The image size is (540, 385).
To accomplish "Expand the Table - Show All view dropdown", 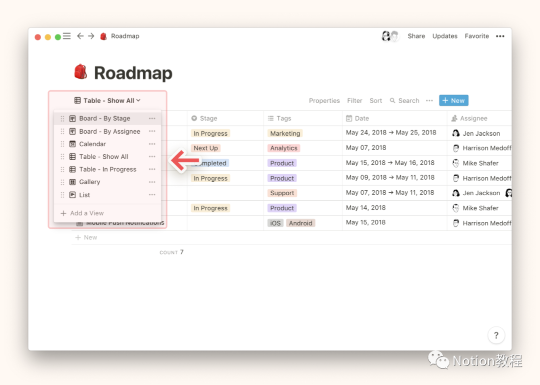I will point(107,101).
